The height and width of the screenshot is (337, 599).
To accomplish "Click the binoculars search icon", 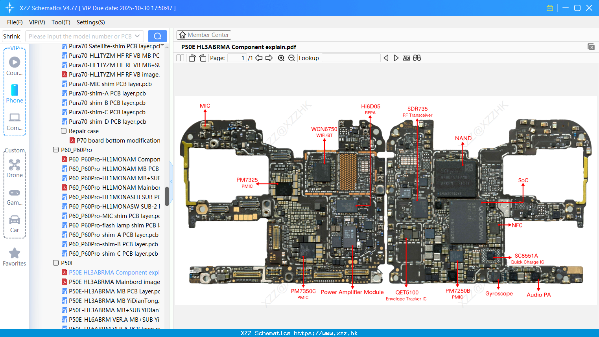I will [x=417, y=58].
